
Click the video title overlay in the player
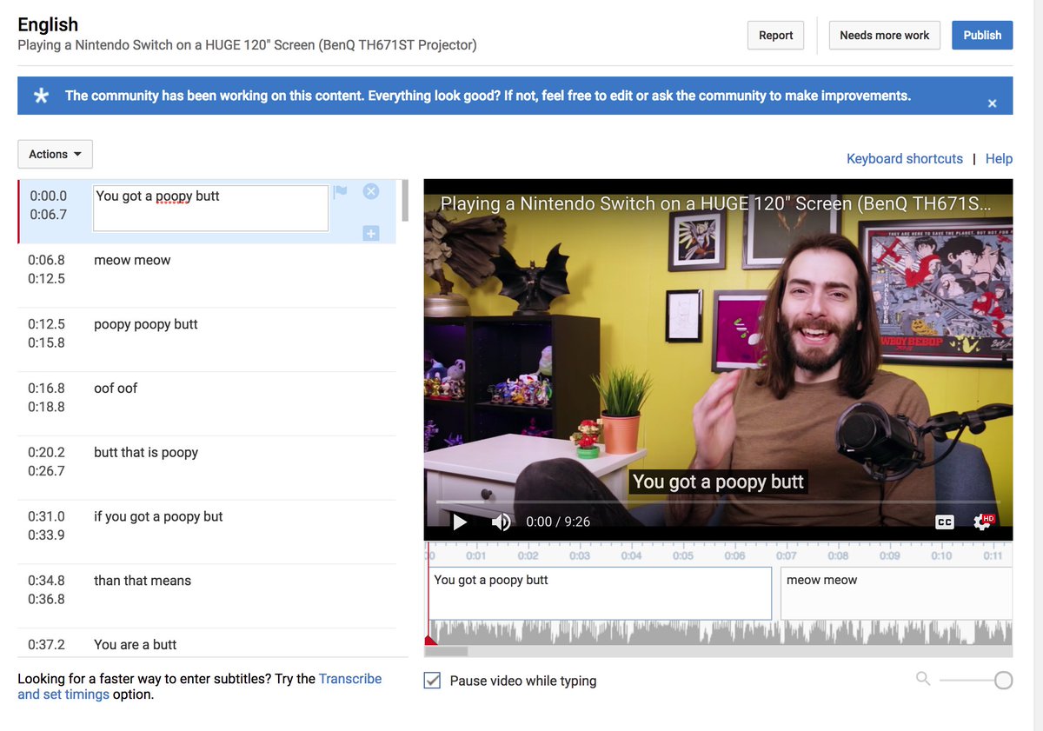(x=714, y=203)
